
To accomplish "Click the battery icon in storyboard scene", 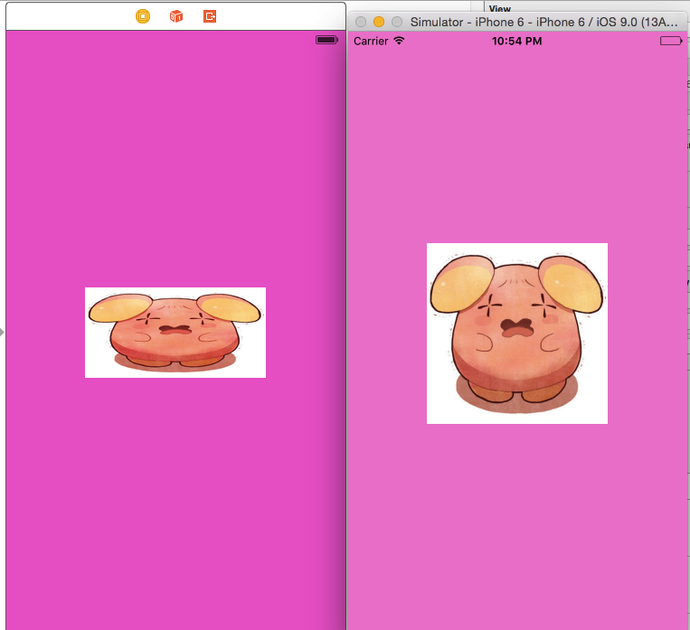I will 327,40.
